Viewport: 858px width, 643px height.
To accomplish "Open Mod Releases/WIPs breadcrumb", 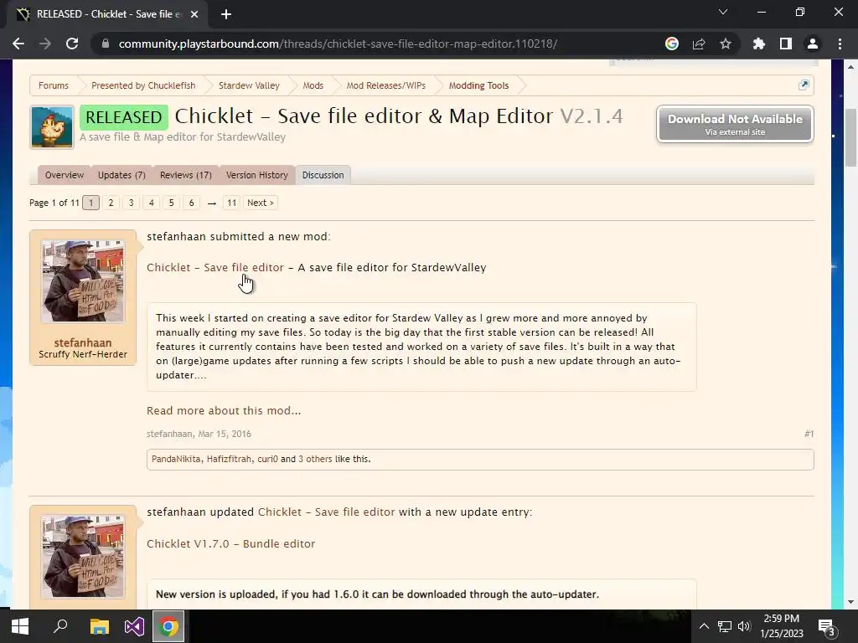I will click(x=385, y=85).
